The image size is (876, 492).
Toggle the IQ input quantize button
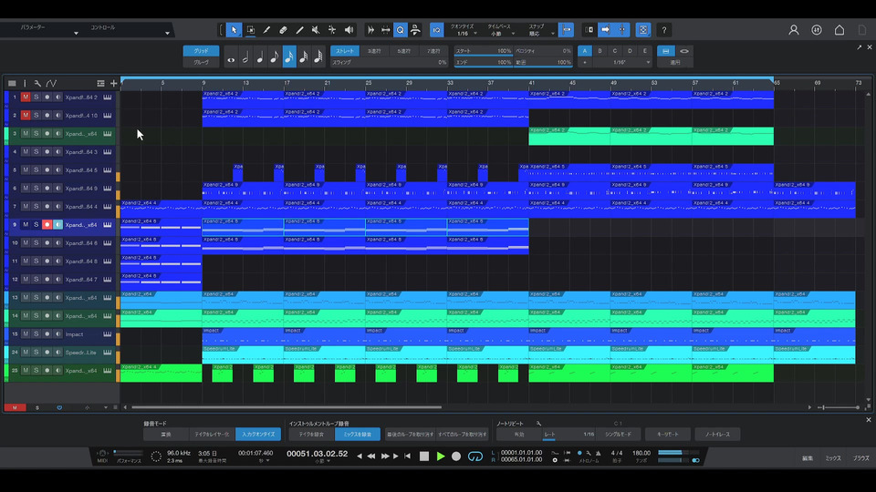click(436, 30)
